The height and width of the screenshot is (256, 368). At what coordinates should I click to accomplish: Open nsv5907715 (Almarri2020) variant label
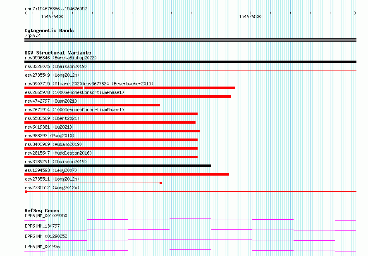point(55,84)
